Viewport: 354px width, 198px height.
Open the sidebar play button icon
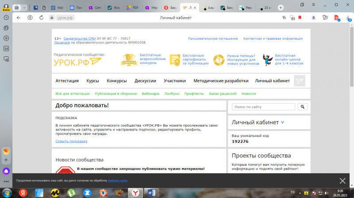pos(6,38)
